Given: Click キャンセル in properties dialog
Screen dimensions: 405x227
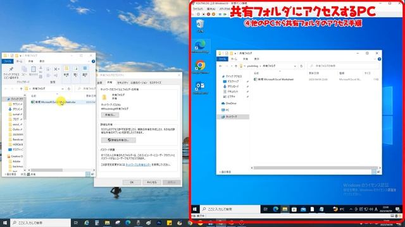Looking at the screenshot, I should tap(152, 182).
